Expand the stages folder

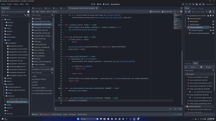tap(4, 105)
